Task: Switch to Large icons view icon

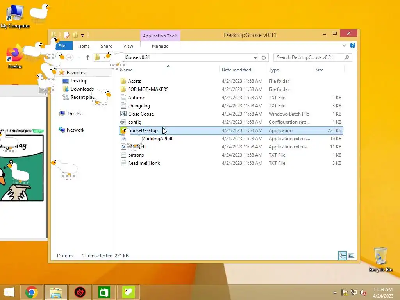Action: [351, 255]
